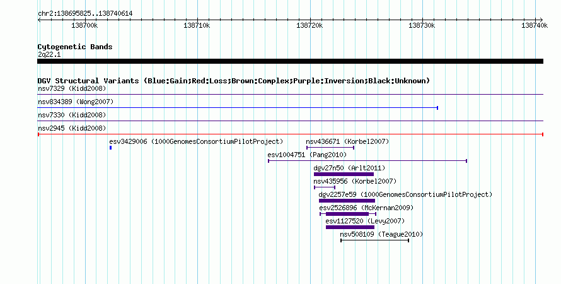The image size is (561, 284).
Task: Open the nsv7330 (Kidd2008) variant label
Action: click(x=72, y=115)
